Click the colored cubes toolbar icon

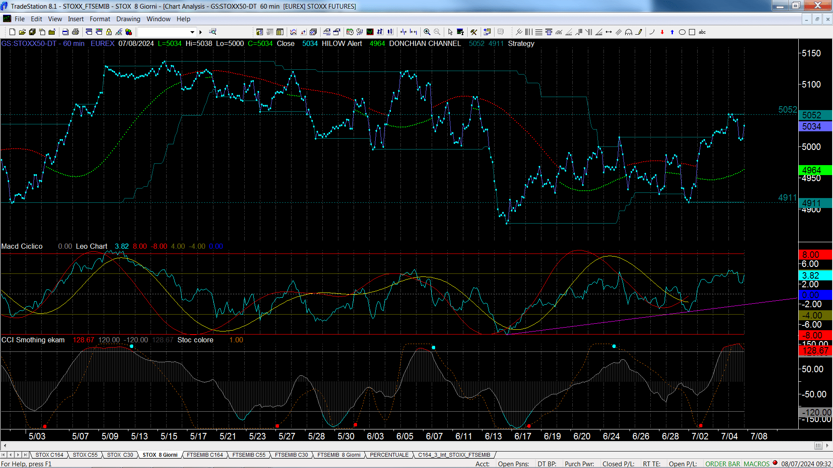point(129,32)
